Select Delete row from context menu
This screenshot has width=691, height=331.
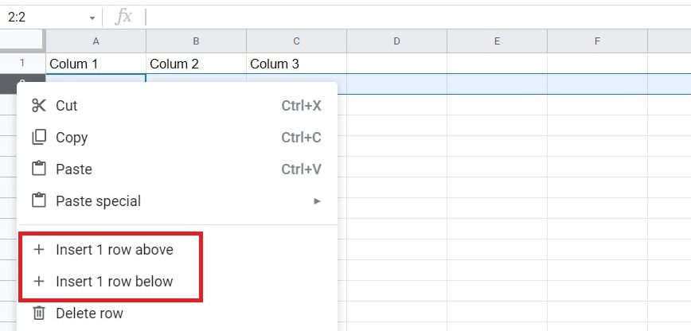coord(89,313)
